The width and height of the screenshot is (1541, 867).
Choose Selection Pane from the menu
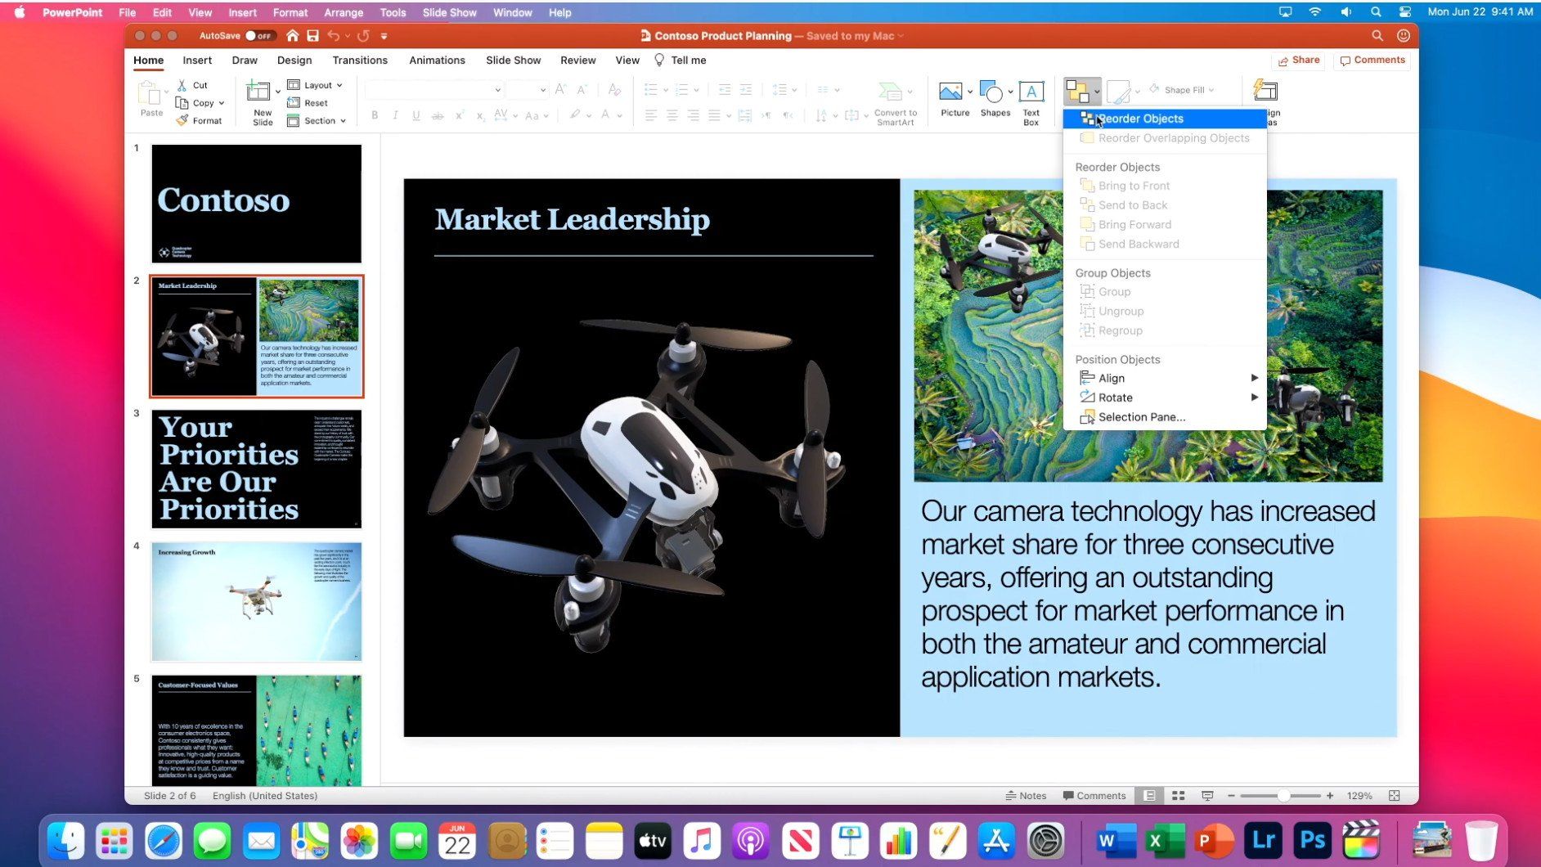pos(1142,416)
